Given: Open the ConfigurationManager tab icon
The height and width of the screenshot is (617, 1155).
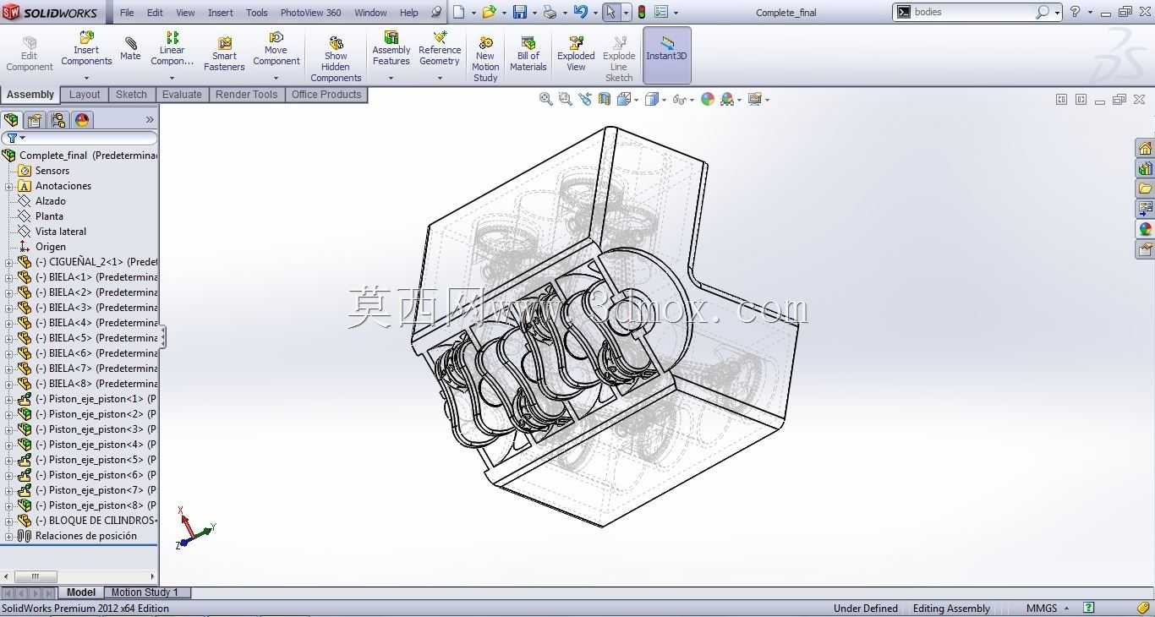Looking at the screenshot, I should pyautogui.click(x=58, y=120).
